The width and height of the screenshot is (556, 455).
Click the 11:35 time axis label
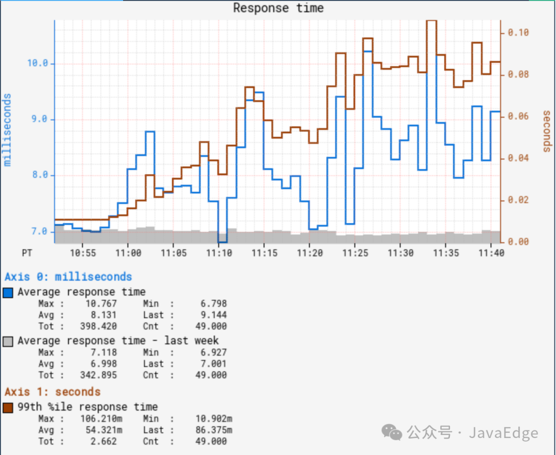tap(446, 253)
